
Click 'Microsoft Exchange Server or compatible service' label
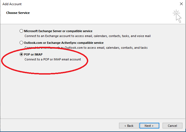point(58,31)
